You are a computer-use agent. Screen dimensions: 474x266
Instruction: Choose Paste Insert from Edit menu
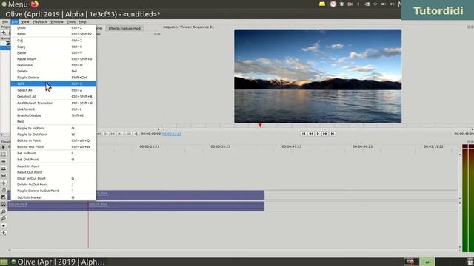(x=53, y=59)
